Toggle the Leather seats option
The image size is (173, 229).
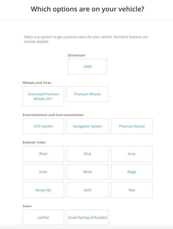tap(43, 217)
